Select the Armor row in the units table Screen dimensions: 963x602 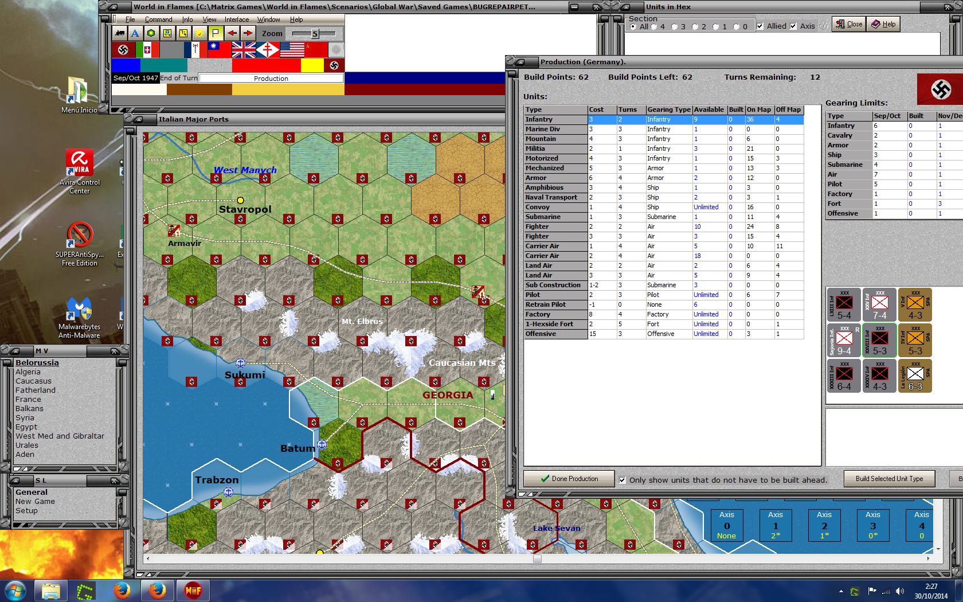pyautogui.click(x=664, y=178)
